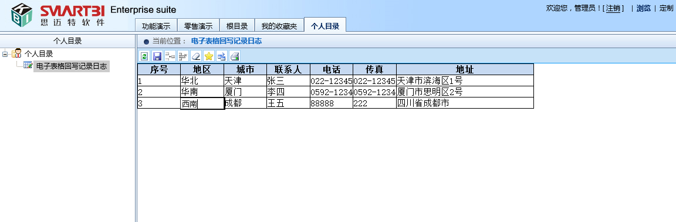Click the 厦门 city cell
Screen dimensions: 676x222
[245, 92]
